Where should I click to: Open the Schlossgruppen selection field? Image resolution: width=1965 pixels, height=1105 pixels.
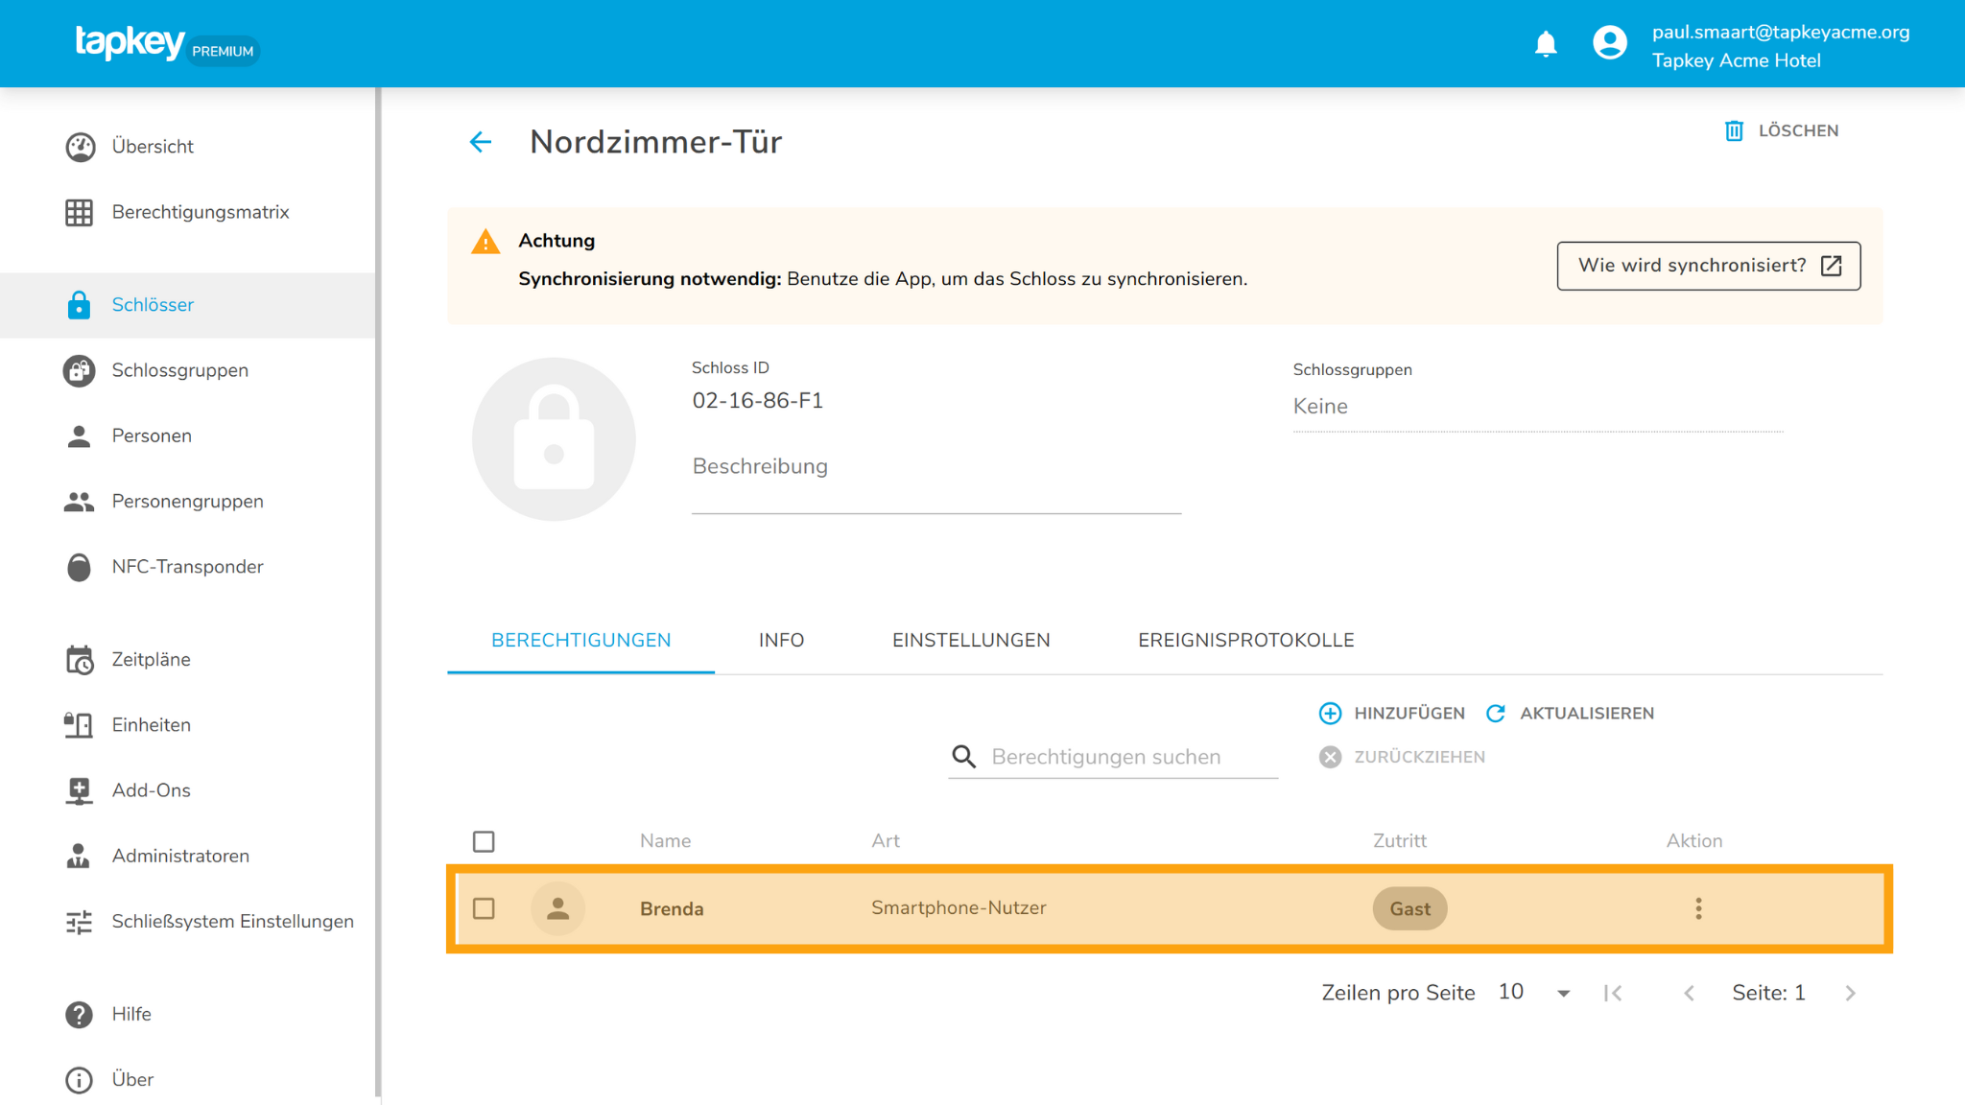(1537, 407)
